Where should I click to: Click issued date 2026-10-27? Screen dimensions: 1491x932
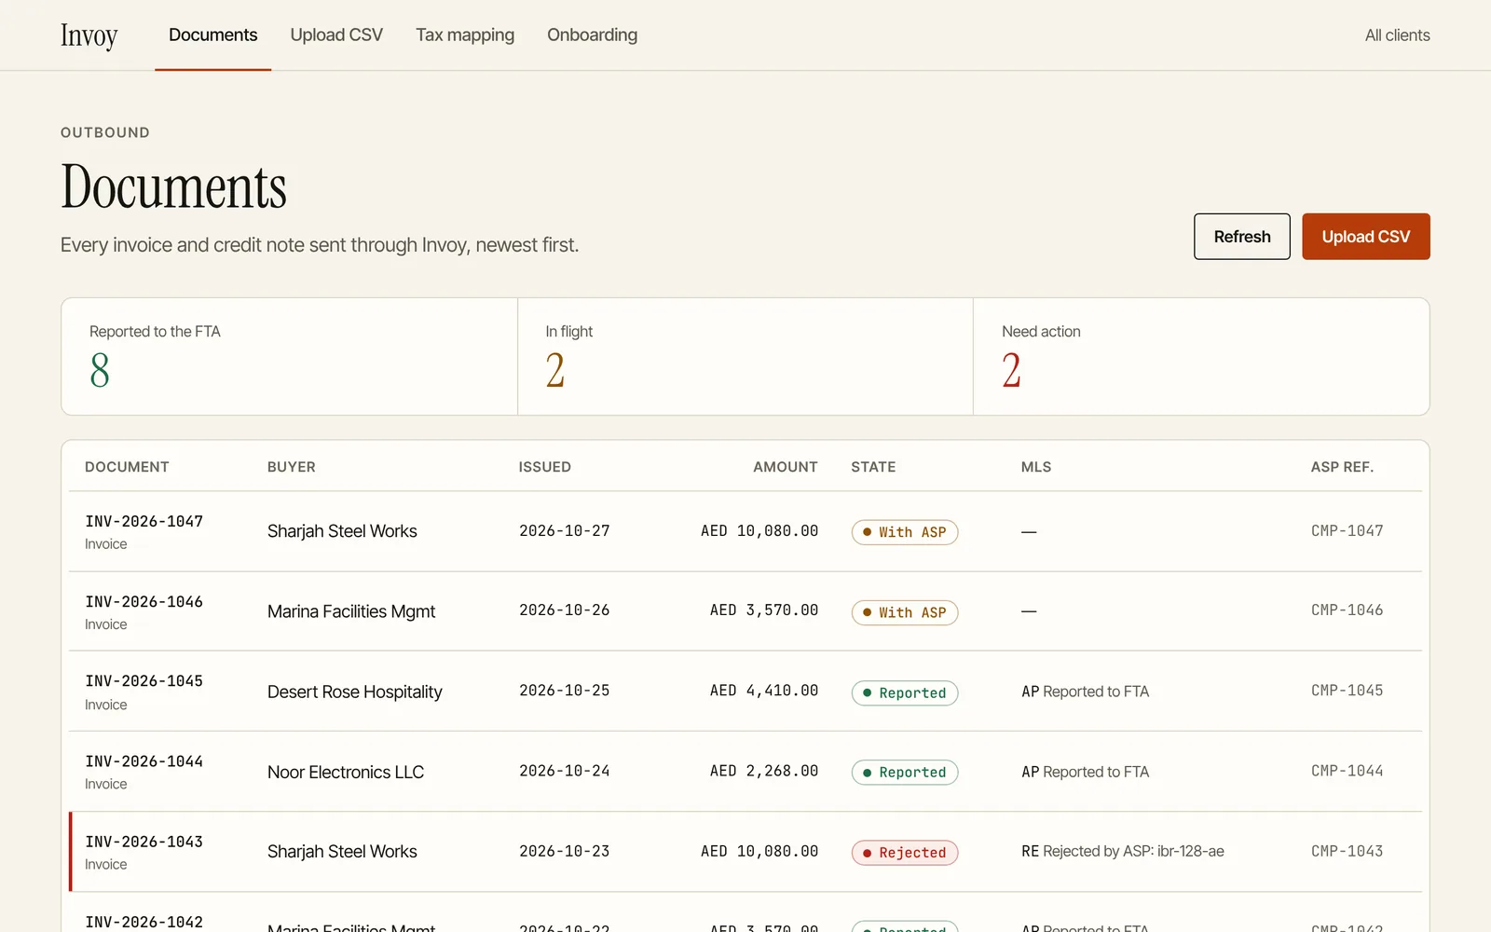pyautogui.click(x=565, y=531)
